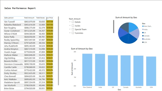
Task: Expand the Yummies team chevron
Action: coord(70,33)
